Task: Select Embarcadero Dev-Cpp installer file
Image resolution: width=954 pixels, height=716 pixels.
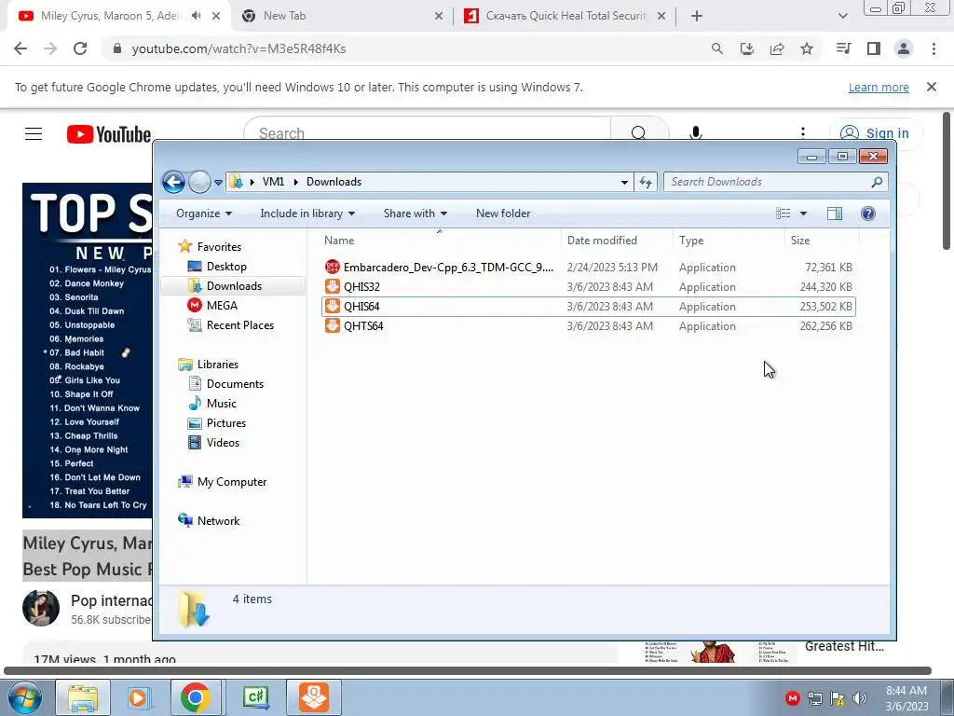Action: (589, 268)
